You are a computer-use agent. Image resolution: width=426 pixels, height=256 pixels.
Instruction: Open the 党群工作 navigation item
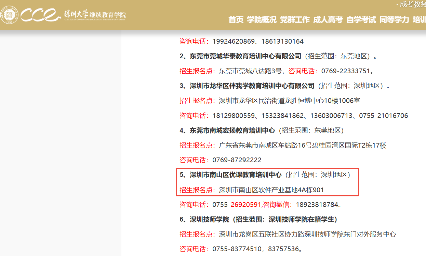[295, 20]
